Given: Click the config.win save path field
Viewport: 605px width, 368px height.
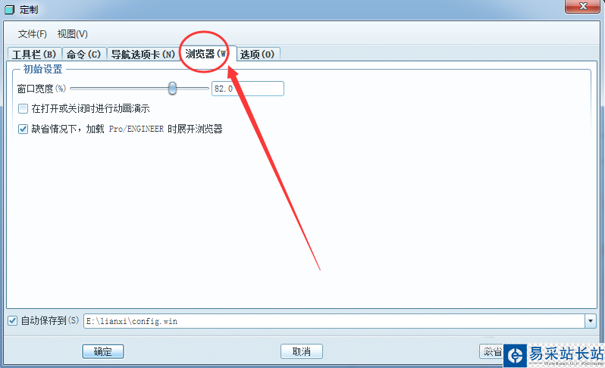Looking at the screenshot, I should point(334,321).
